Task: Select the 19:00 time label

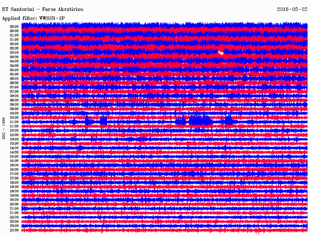Action: (14, 191)
